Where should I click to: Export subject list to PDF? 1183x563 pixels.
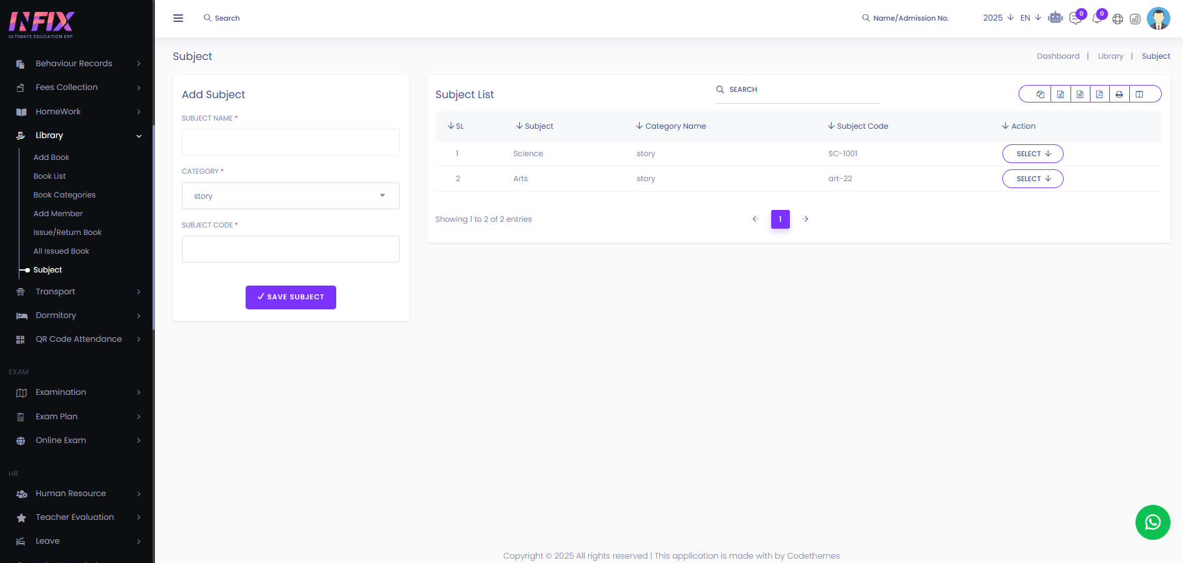pyautogui.click(x=1099, y=94)
